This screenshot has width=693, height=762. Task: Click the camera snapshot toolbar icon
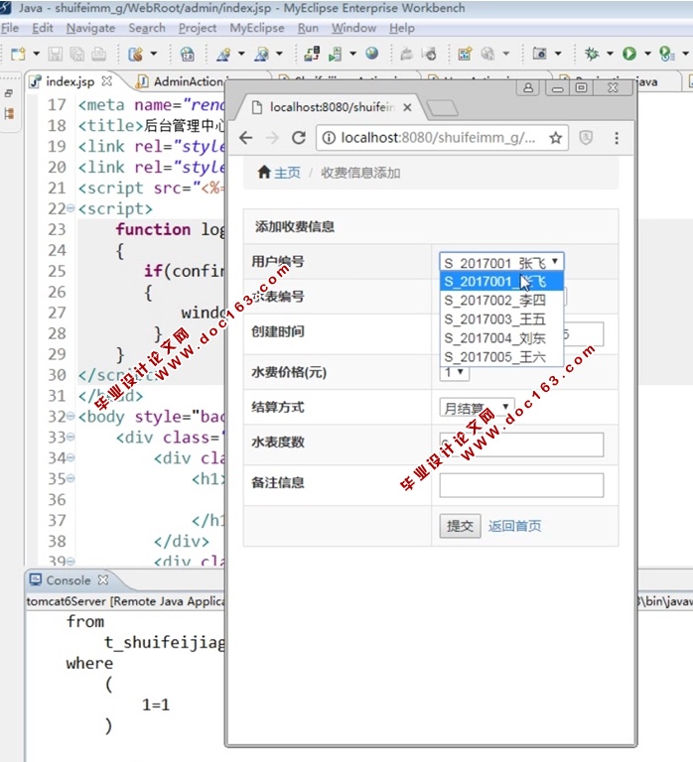pos(539,53)
